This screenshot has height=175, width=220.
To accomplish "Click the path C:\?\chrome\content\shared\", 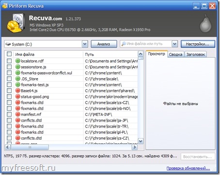I will pyautogui.click(x=110, y=91).
